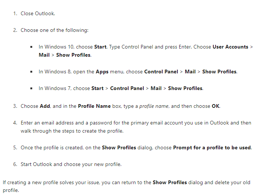The width and height of the screenshot is (257, 196).
Task: Click bold 'Add' in step 3
Action: click(x=45, y=106)
